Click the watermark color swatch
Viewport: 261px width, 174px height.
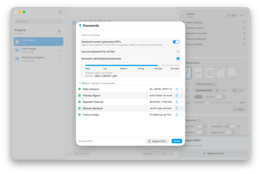(x=198, y=97)
